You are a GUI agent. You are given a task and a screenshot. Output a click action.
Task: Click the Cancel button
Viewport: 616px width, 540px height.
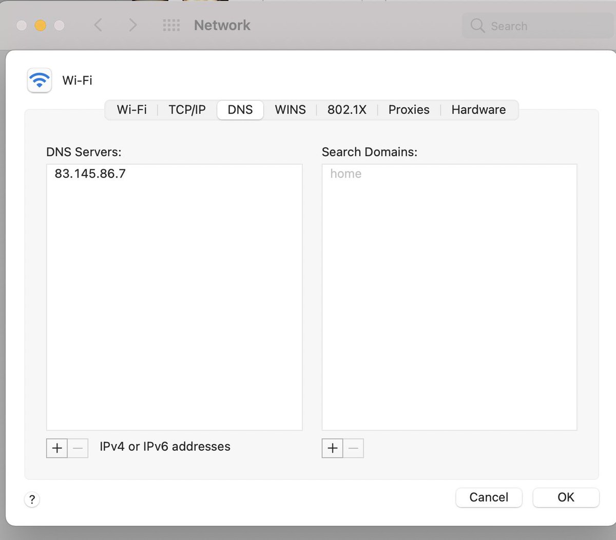click(x=489, y=497)
